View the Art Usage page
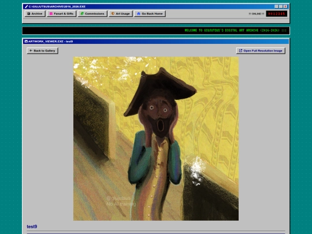312x234 pixels. pyautogui.click(x=121, y=13)
